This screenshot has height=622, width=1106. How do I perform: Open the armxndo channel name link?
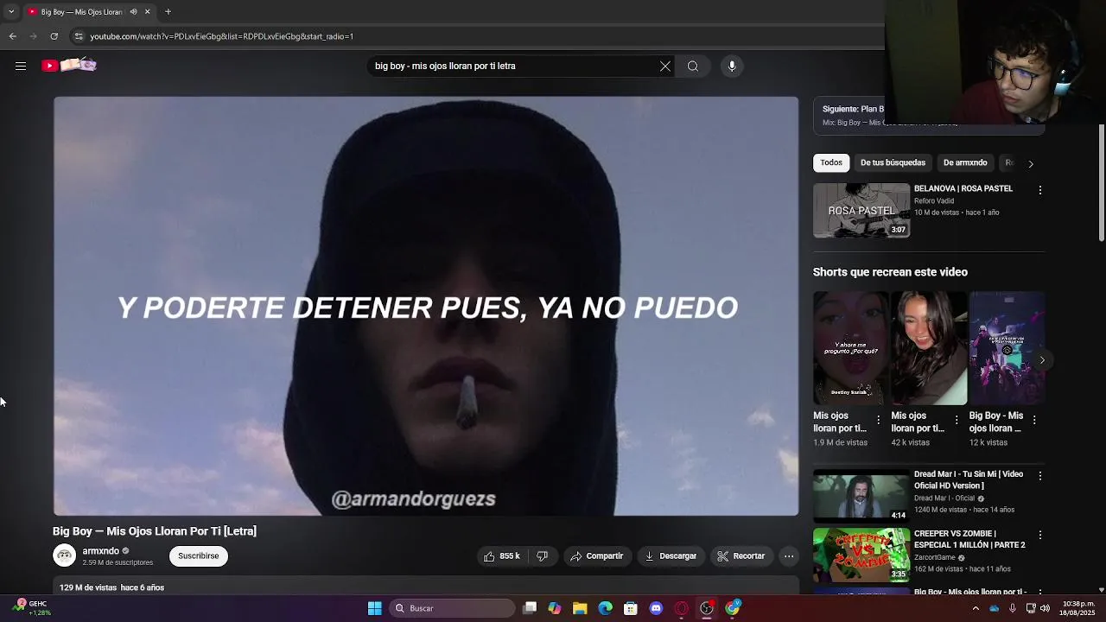(101, 551)
